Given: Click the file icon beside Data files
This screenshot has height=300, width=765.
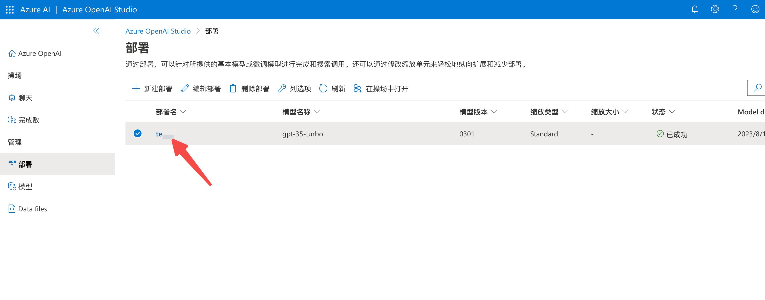Looking at the screenshot, I should (12, 209).
